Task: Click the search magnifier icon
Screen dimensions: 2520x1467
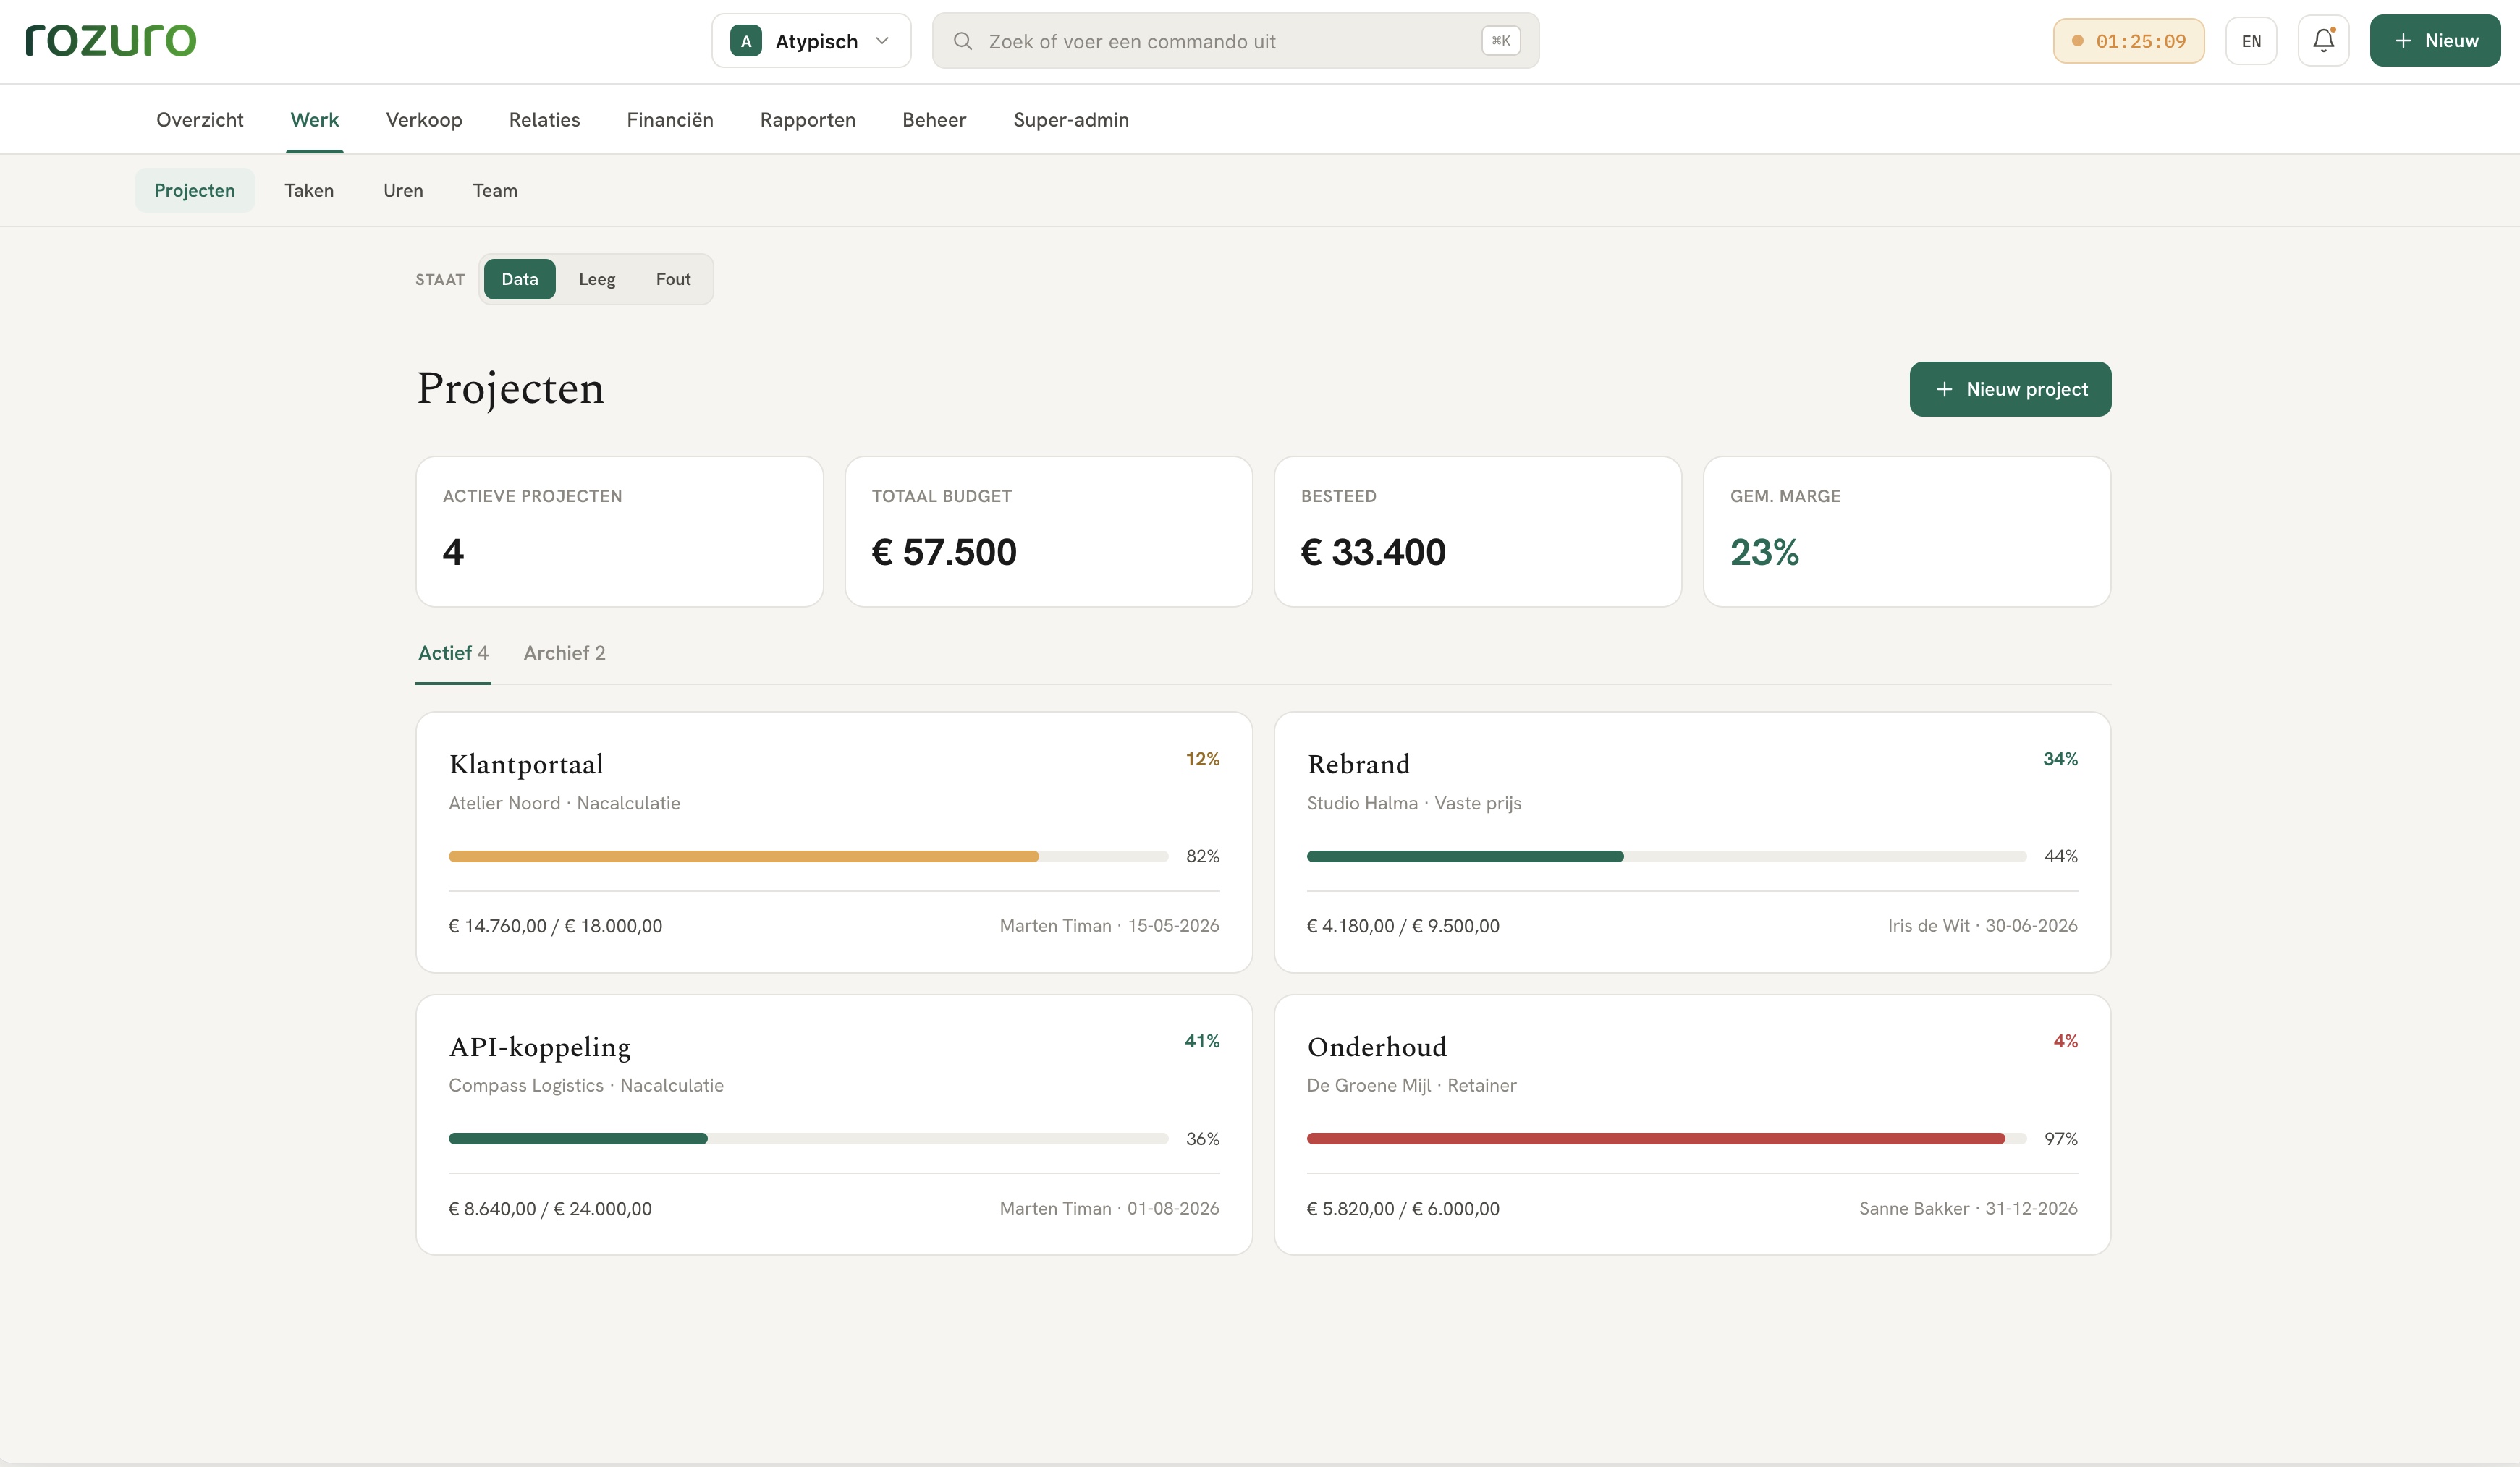Action: tap(962, 41)
